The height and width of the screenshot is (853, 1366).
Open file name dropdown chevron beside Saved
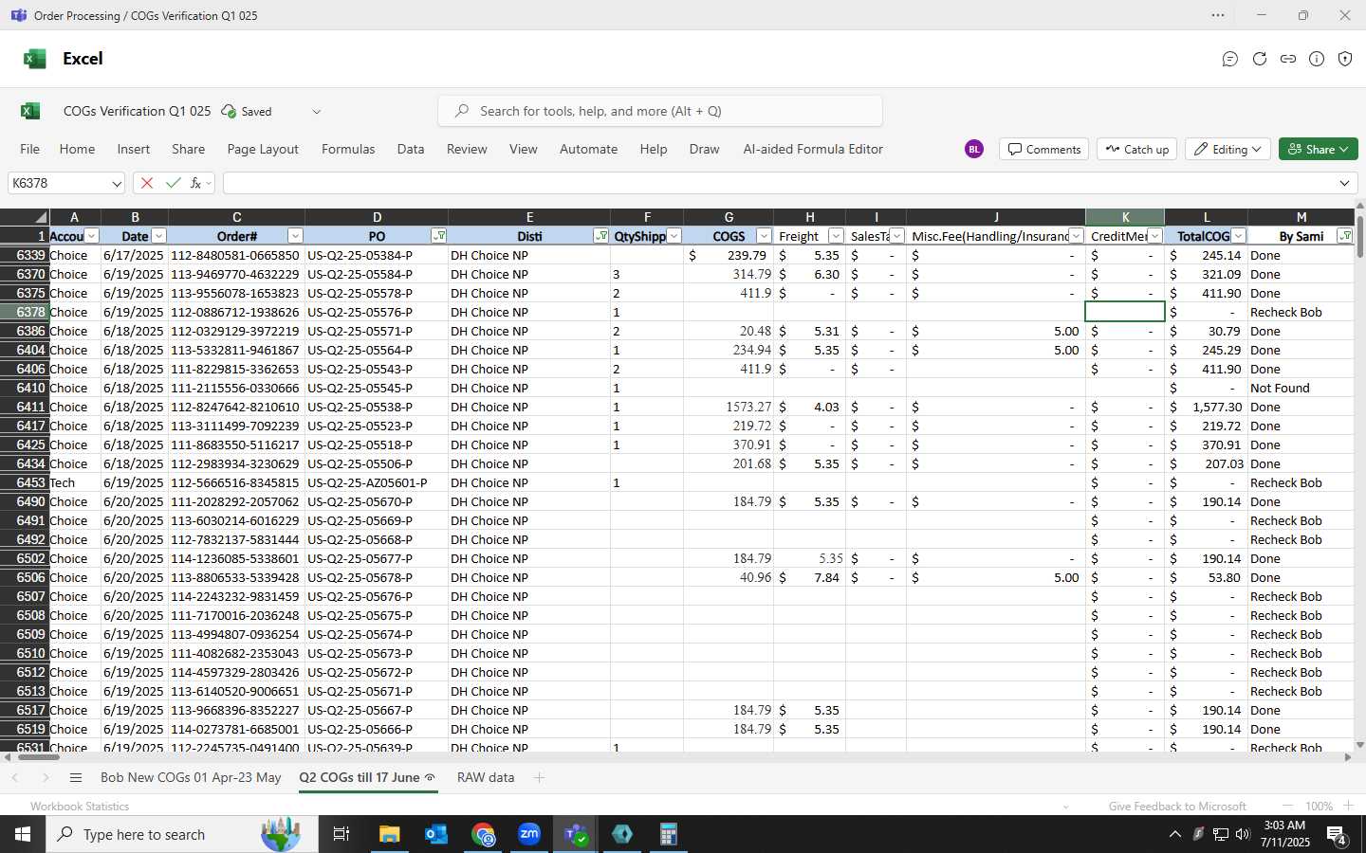point(316,112)
